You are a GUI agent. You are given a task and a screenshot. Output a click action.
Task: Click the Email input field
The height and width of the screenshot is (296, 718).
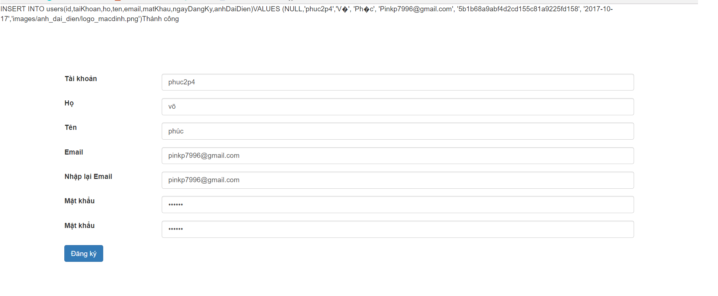pos(398,156)
